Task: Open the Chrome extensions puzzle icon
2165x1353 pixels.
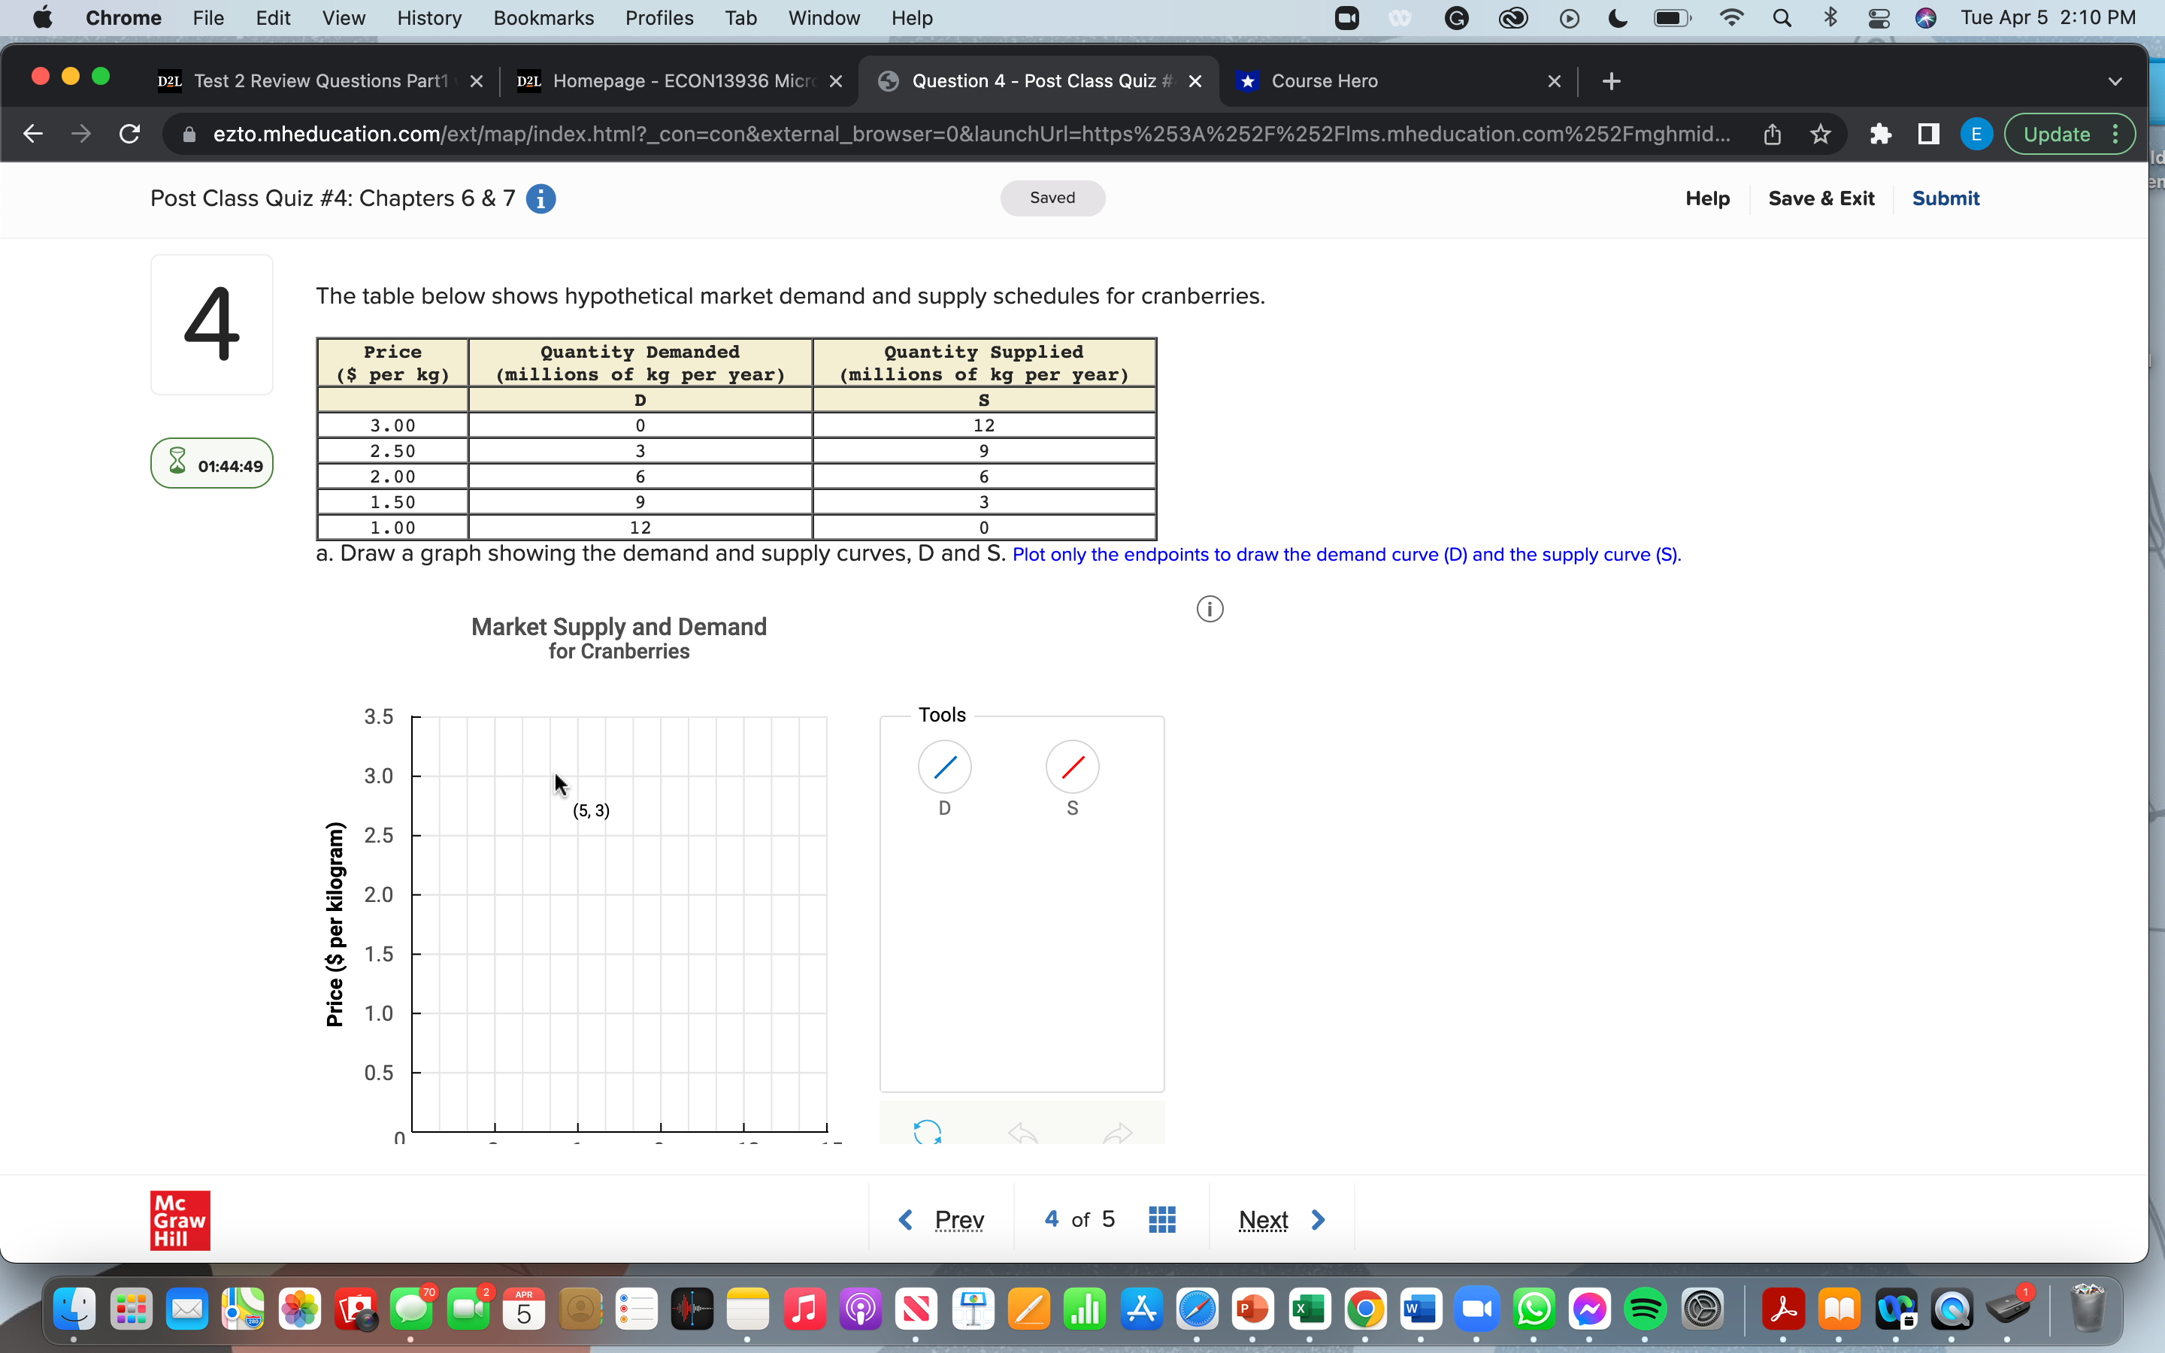Action: pyautogui.click(x=1881, y=133)
